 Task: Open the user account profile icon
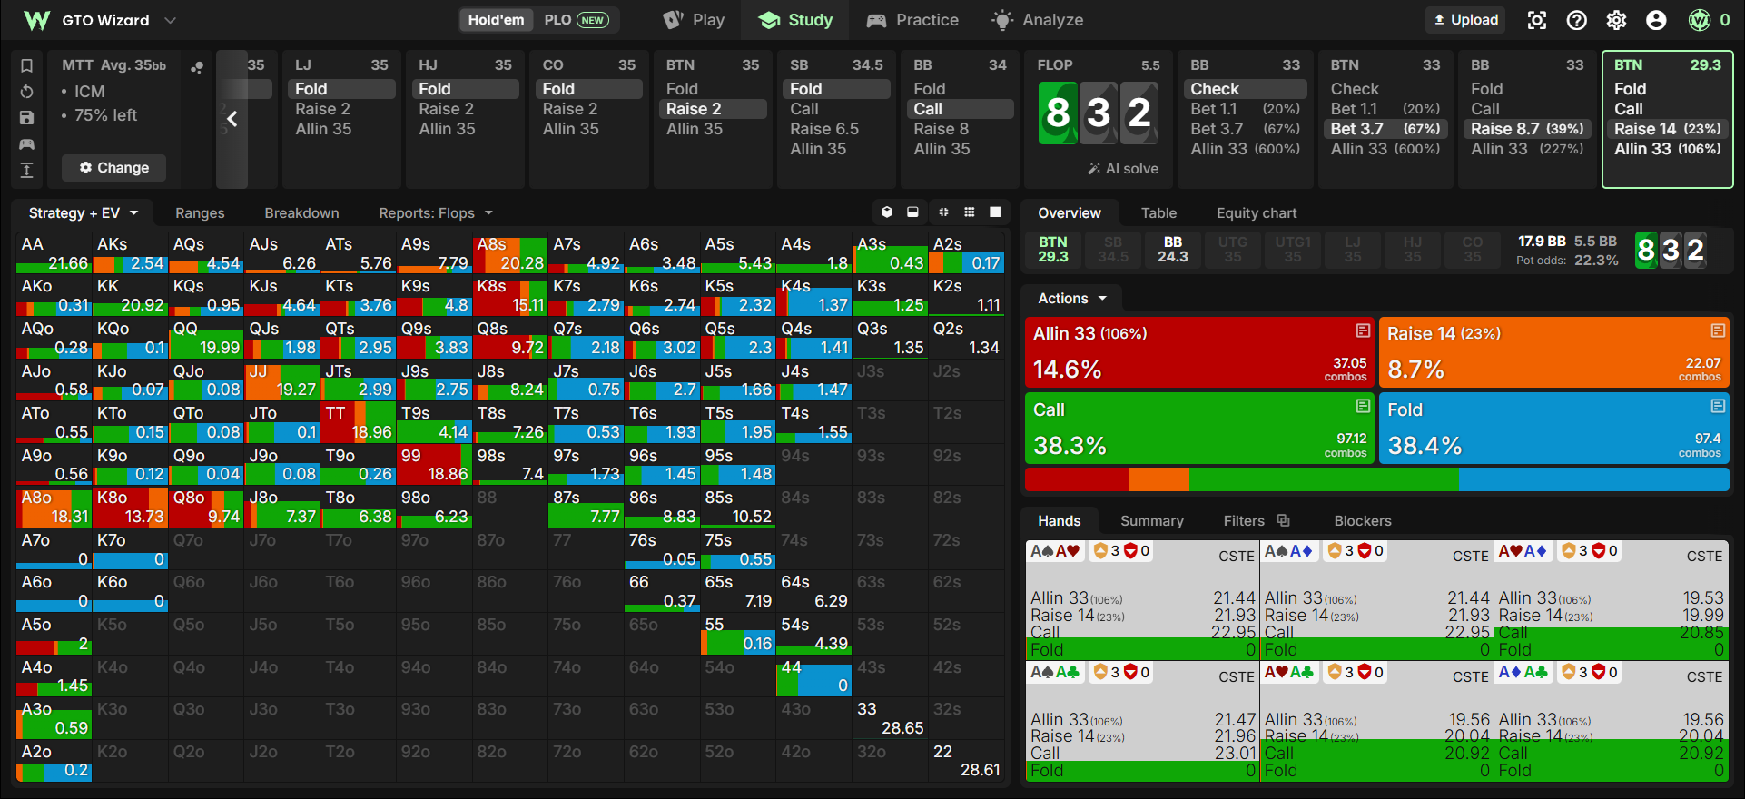[x=1656, y=20]
